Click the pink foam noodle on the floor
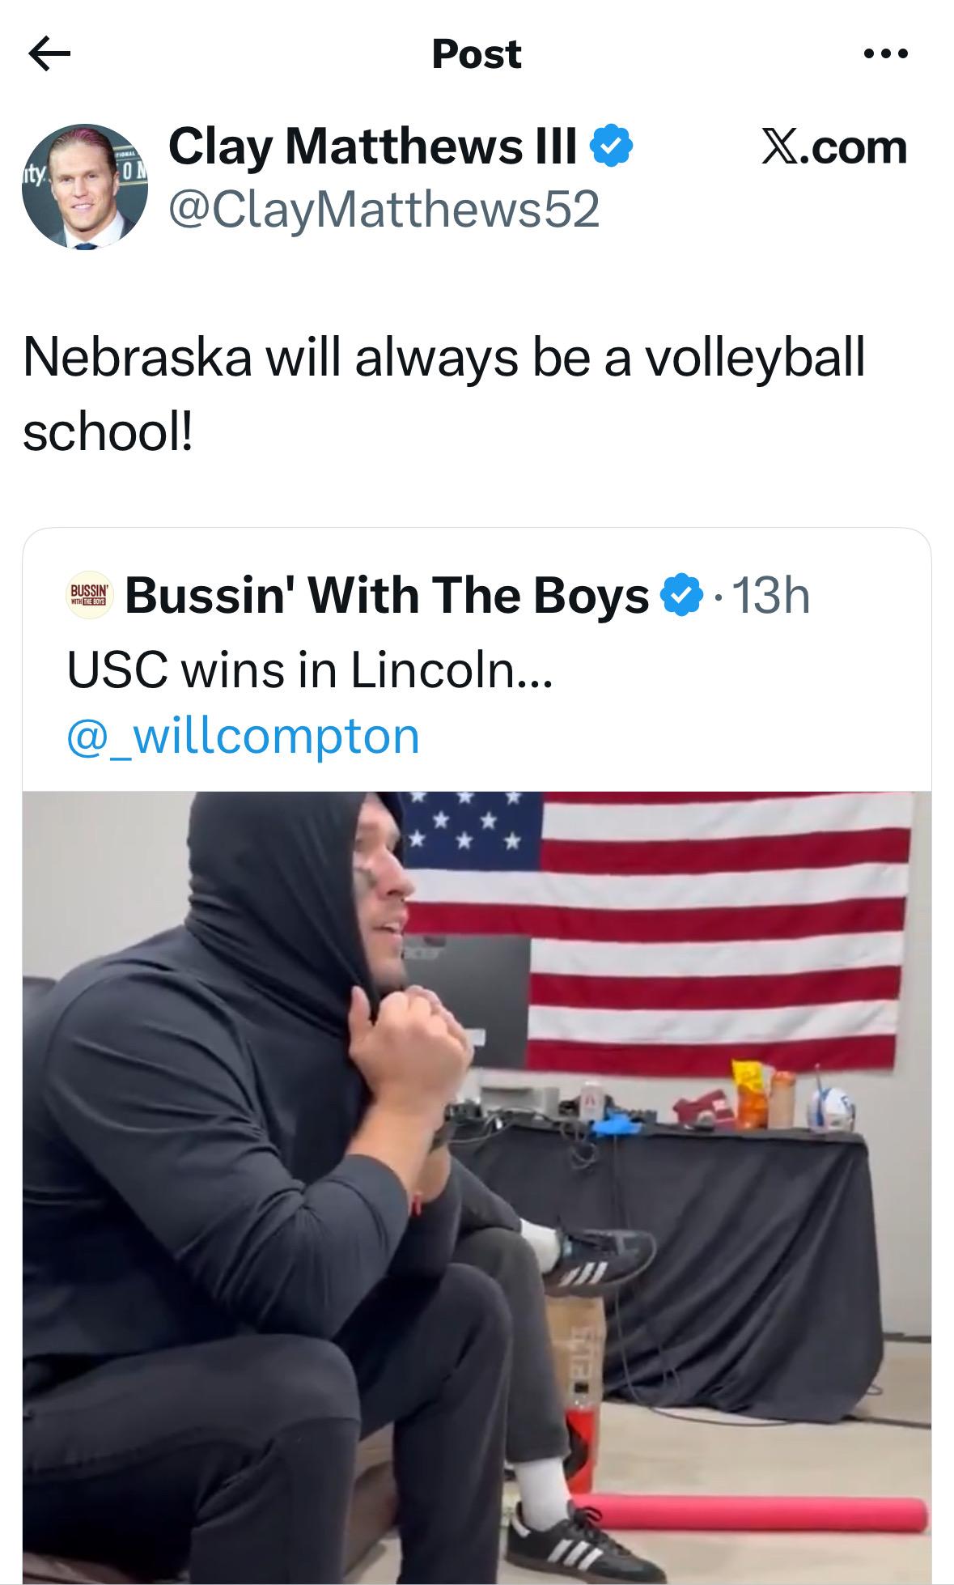 (x=753, y=1512)
